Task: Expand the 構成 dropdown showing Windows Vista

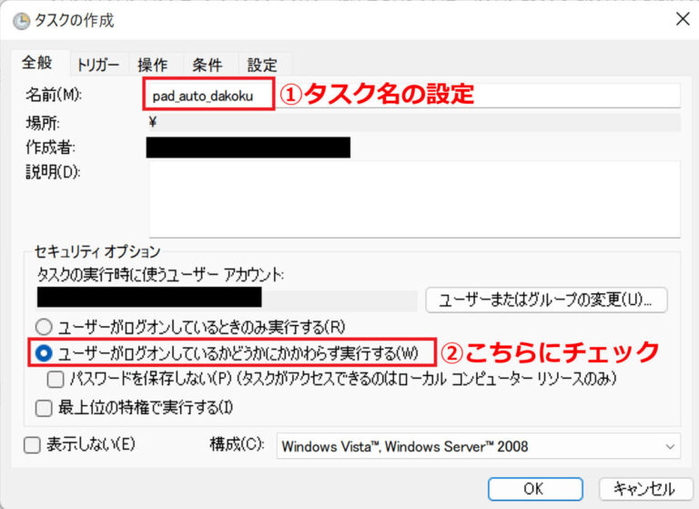Action: click(478, 446)
